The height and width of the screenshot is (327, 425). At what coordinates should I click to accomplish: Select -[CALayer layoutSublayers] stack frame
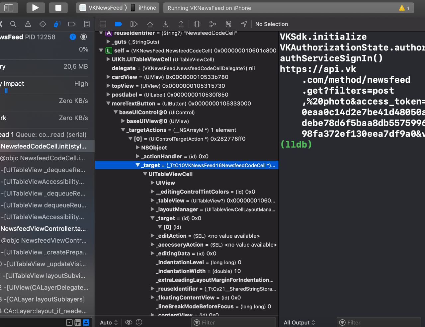click(x=47, y=299)
